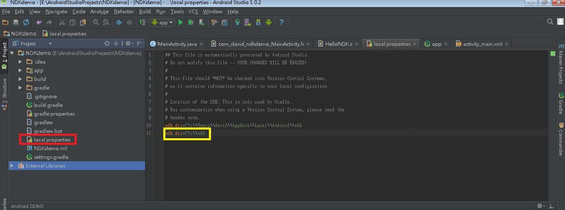The width and height of the screenshot is (565, 210).
Task: Open the Analyze menu
Action: pyautogui.click(x=99, y=12)
